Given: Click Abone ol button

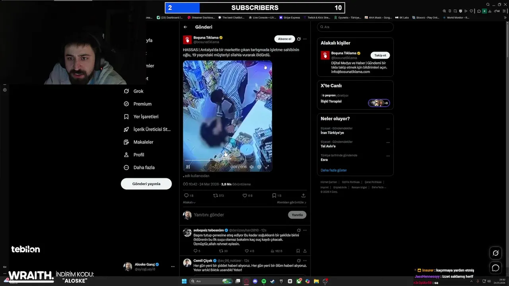Looking at the screenshot, I should tap(284, 39).
